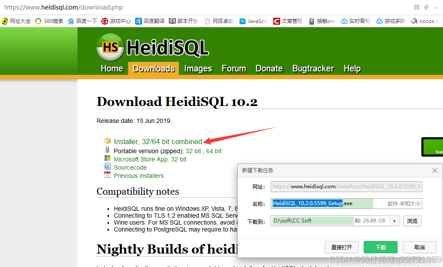
Task: Click the QR code icon in address bar
Action: (x=417, y=7)
